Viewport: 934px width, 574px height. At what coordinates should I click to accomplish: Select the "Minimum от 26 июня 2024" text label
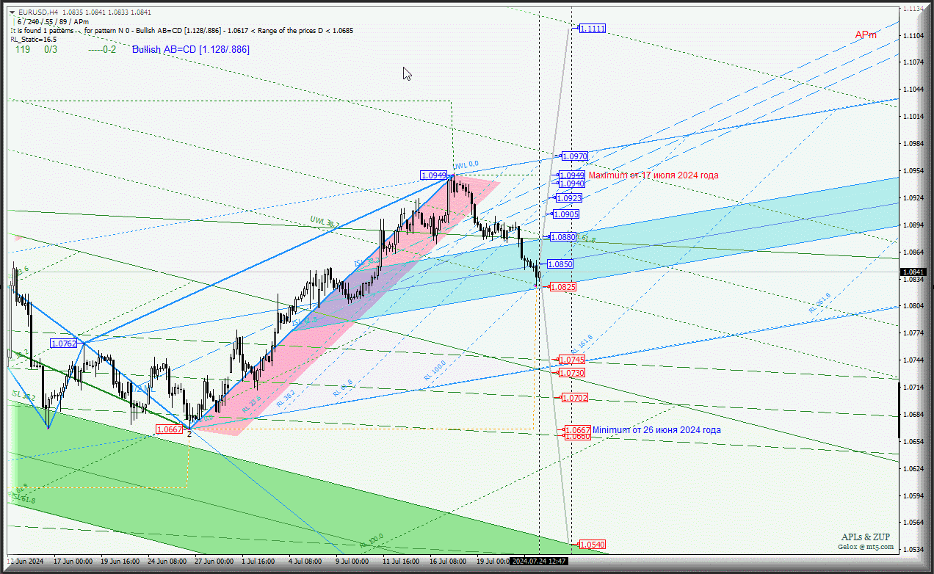(x=656, y=430)
